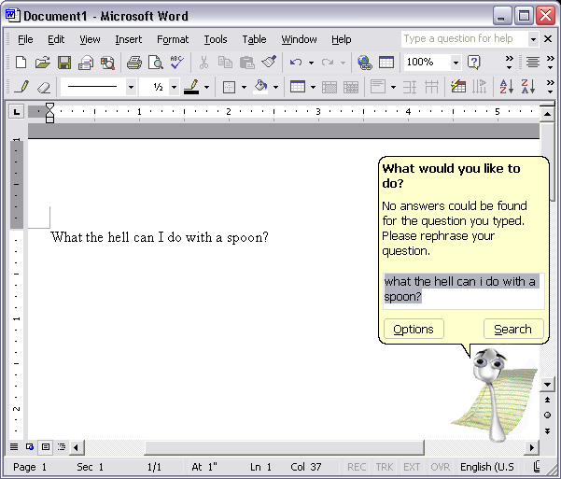The width and height of the screenshot is (561, 479).
Task: Select the table Eraser tool
Action: (x=43, y=87)
